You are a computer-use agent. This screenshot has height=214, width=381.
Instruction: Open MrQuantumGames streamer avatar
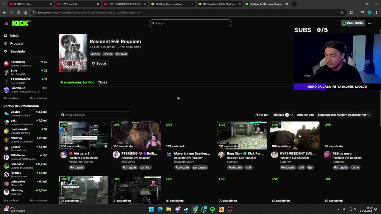pyautogui.click(x=63, y=155)
